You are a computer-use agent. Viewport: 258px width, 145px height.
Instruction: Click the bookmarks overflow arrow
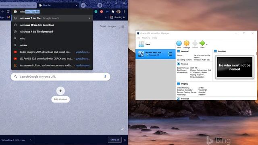[x=106, y=17]
